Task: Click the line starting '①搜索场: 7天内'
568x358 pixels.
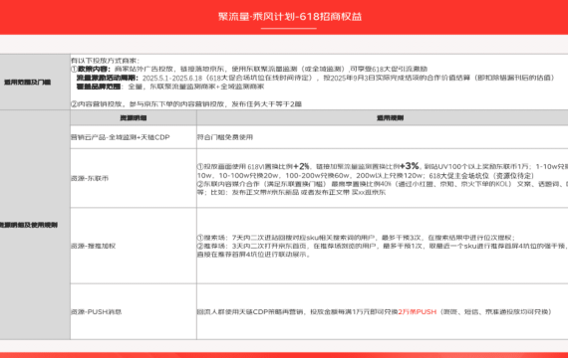Action: [x=356, y=238]
